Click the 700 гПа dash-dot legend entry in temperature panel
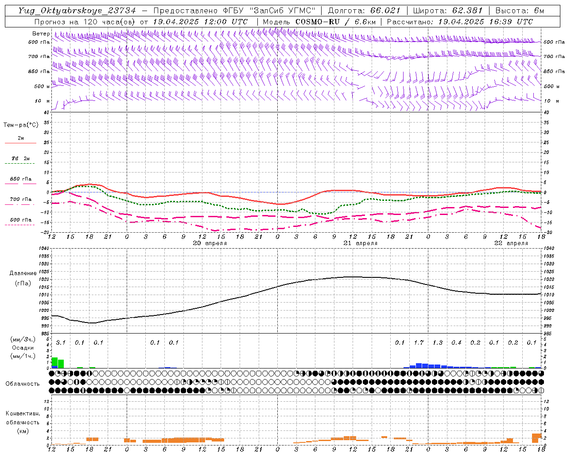This screenshot has width=567, height=453. [x=19, y=204]
